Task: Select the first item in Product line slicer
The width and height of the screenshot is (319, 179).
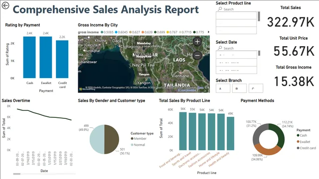Action: coord(236,15)
